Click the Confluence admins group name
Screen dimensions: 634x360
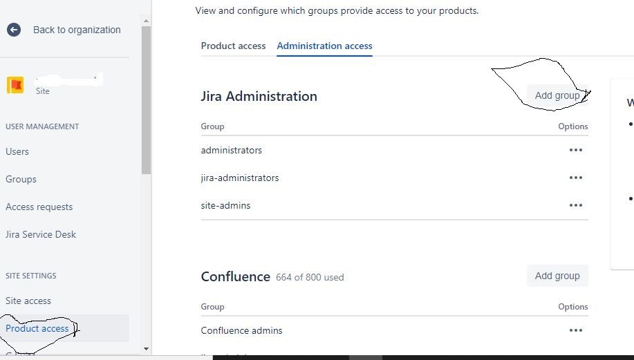click(x=242, y=330)
